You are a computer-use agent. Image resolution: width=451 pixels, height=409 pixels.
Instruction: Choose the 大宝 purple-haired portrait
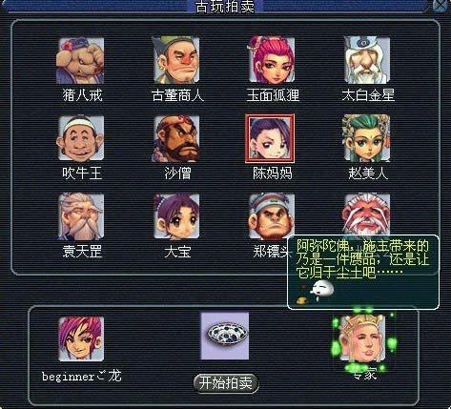point(175,216)
